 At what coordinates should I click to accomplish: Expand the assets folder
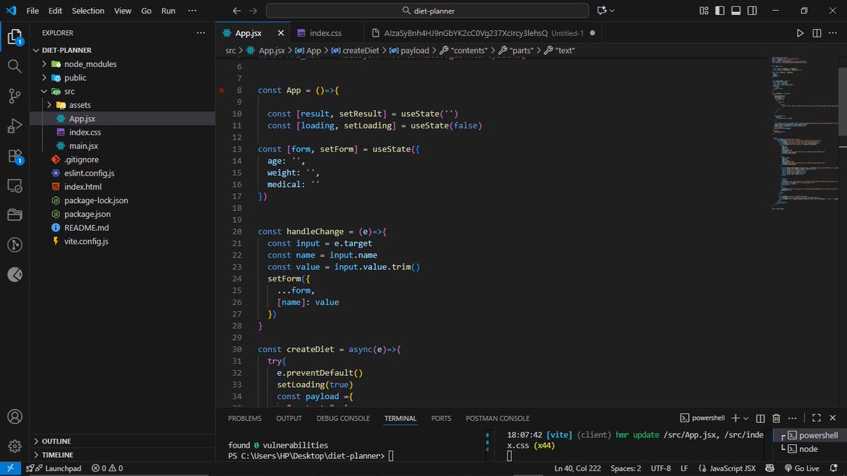click(x=49, y=105)
